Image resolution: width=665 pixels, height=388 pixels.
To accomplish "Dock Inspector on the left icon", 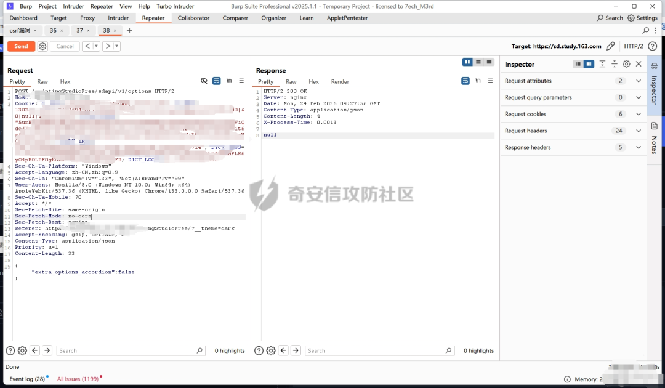I will (578, 64).
